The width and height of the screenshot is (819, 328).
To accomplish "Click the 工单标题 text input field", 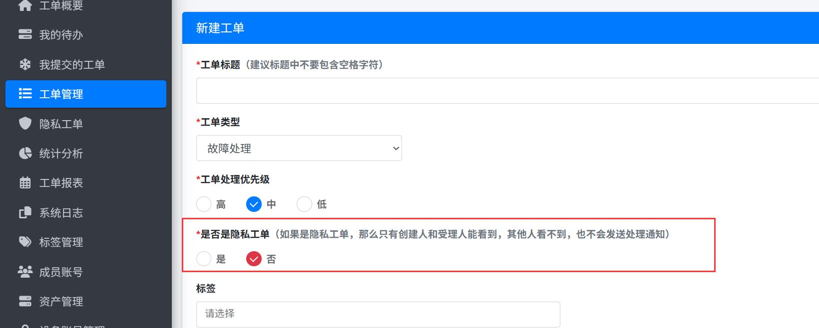I will [x=507, y=91].
